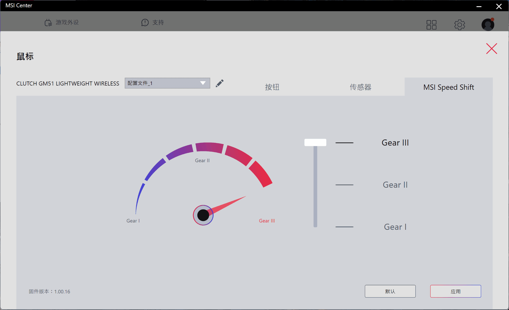
Task: Switch to the 按钮 tab
Action: tap(272, 87)
